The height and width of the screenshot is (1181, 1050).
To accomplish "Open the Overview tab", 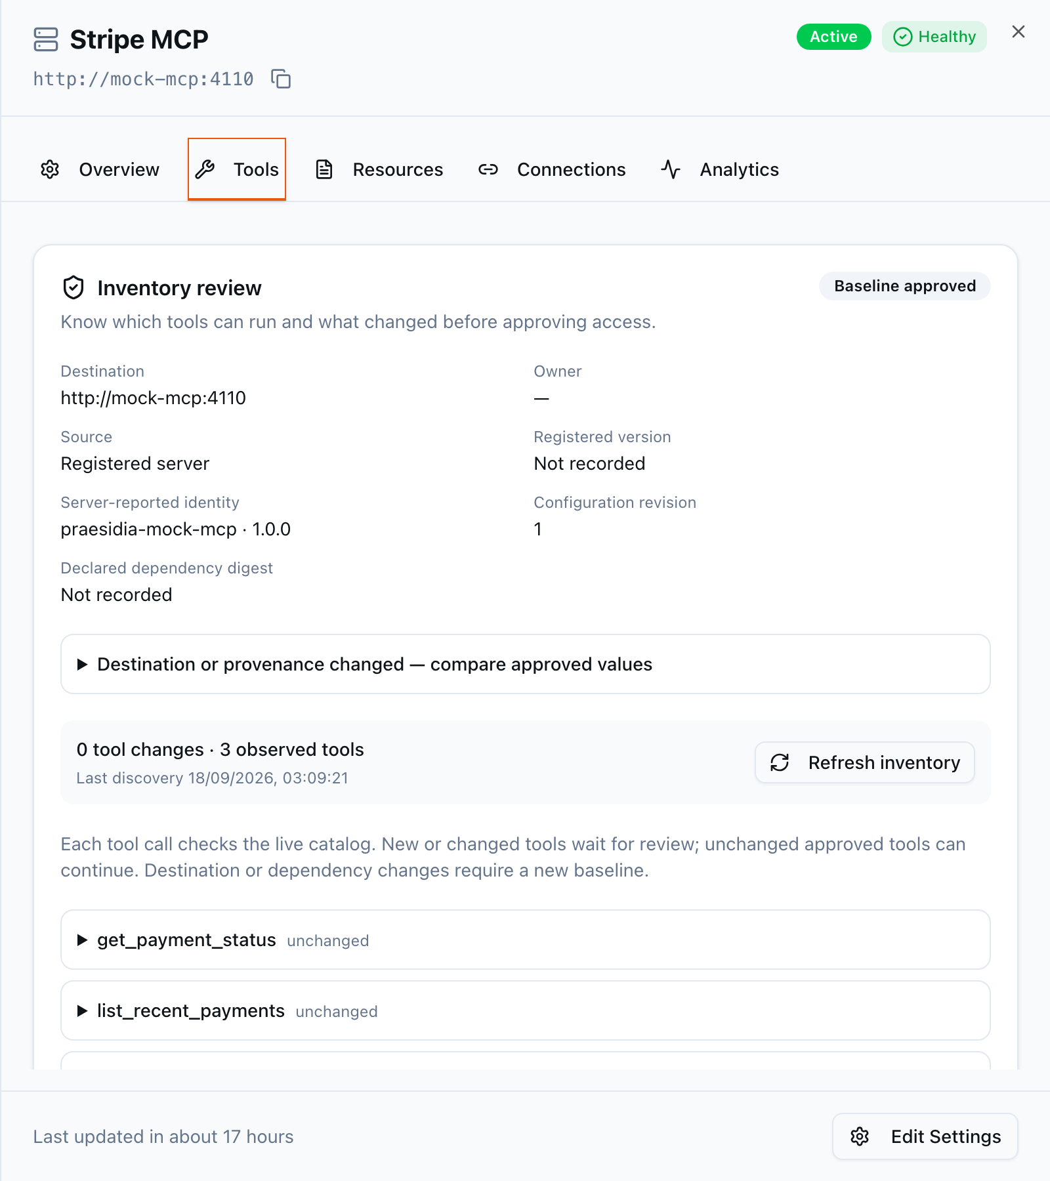I will pos(100,169).
